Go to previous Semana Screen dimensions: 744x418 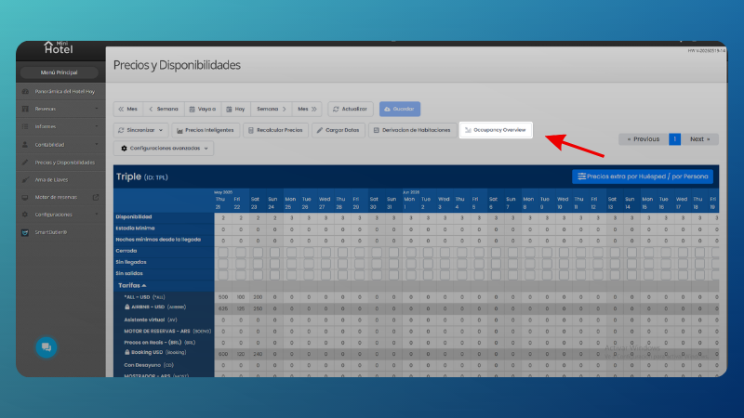click(x=164, y=109)
